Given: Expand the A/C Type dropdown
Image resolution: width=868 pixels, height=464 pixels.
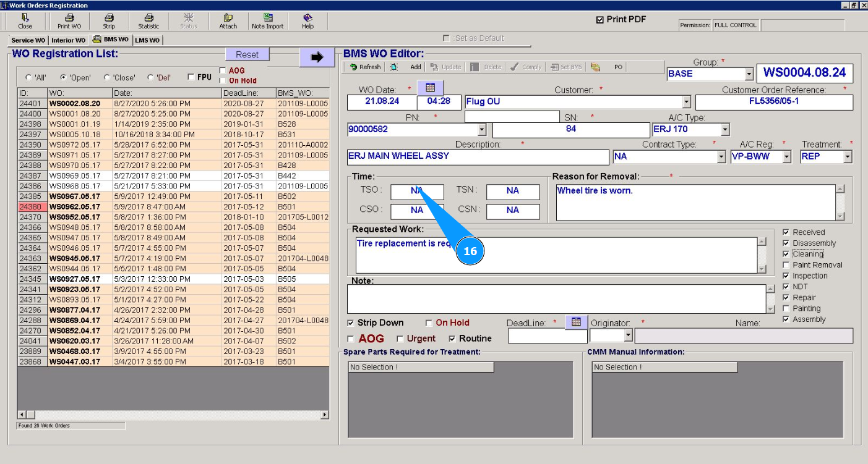Looking at the screenshot, I should 724,130.
